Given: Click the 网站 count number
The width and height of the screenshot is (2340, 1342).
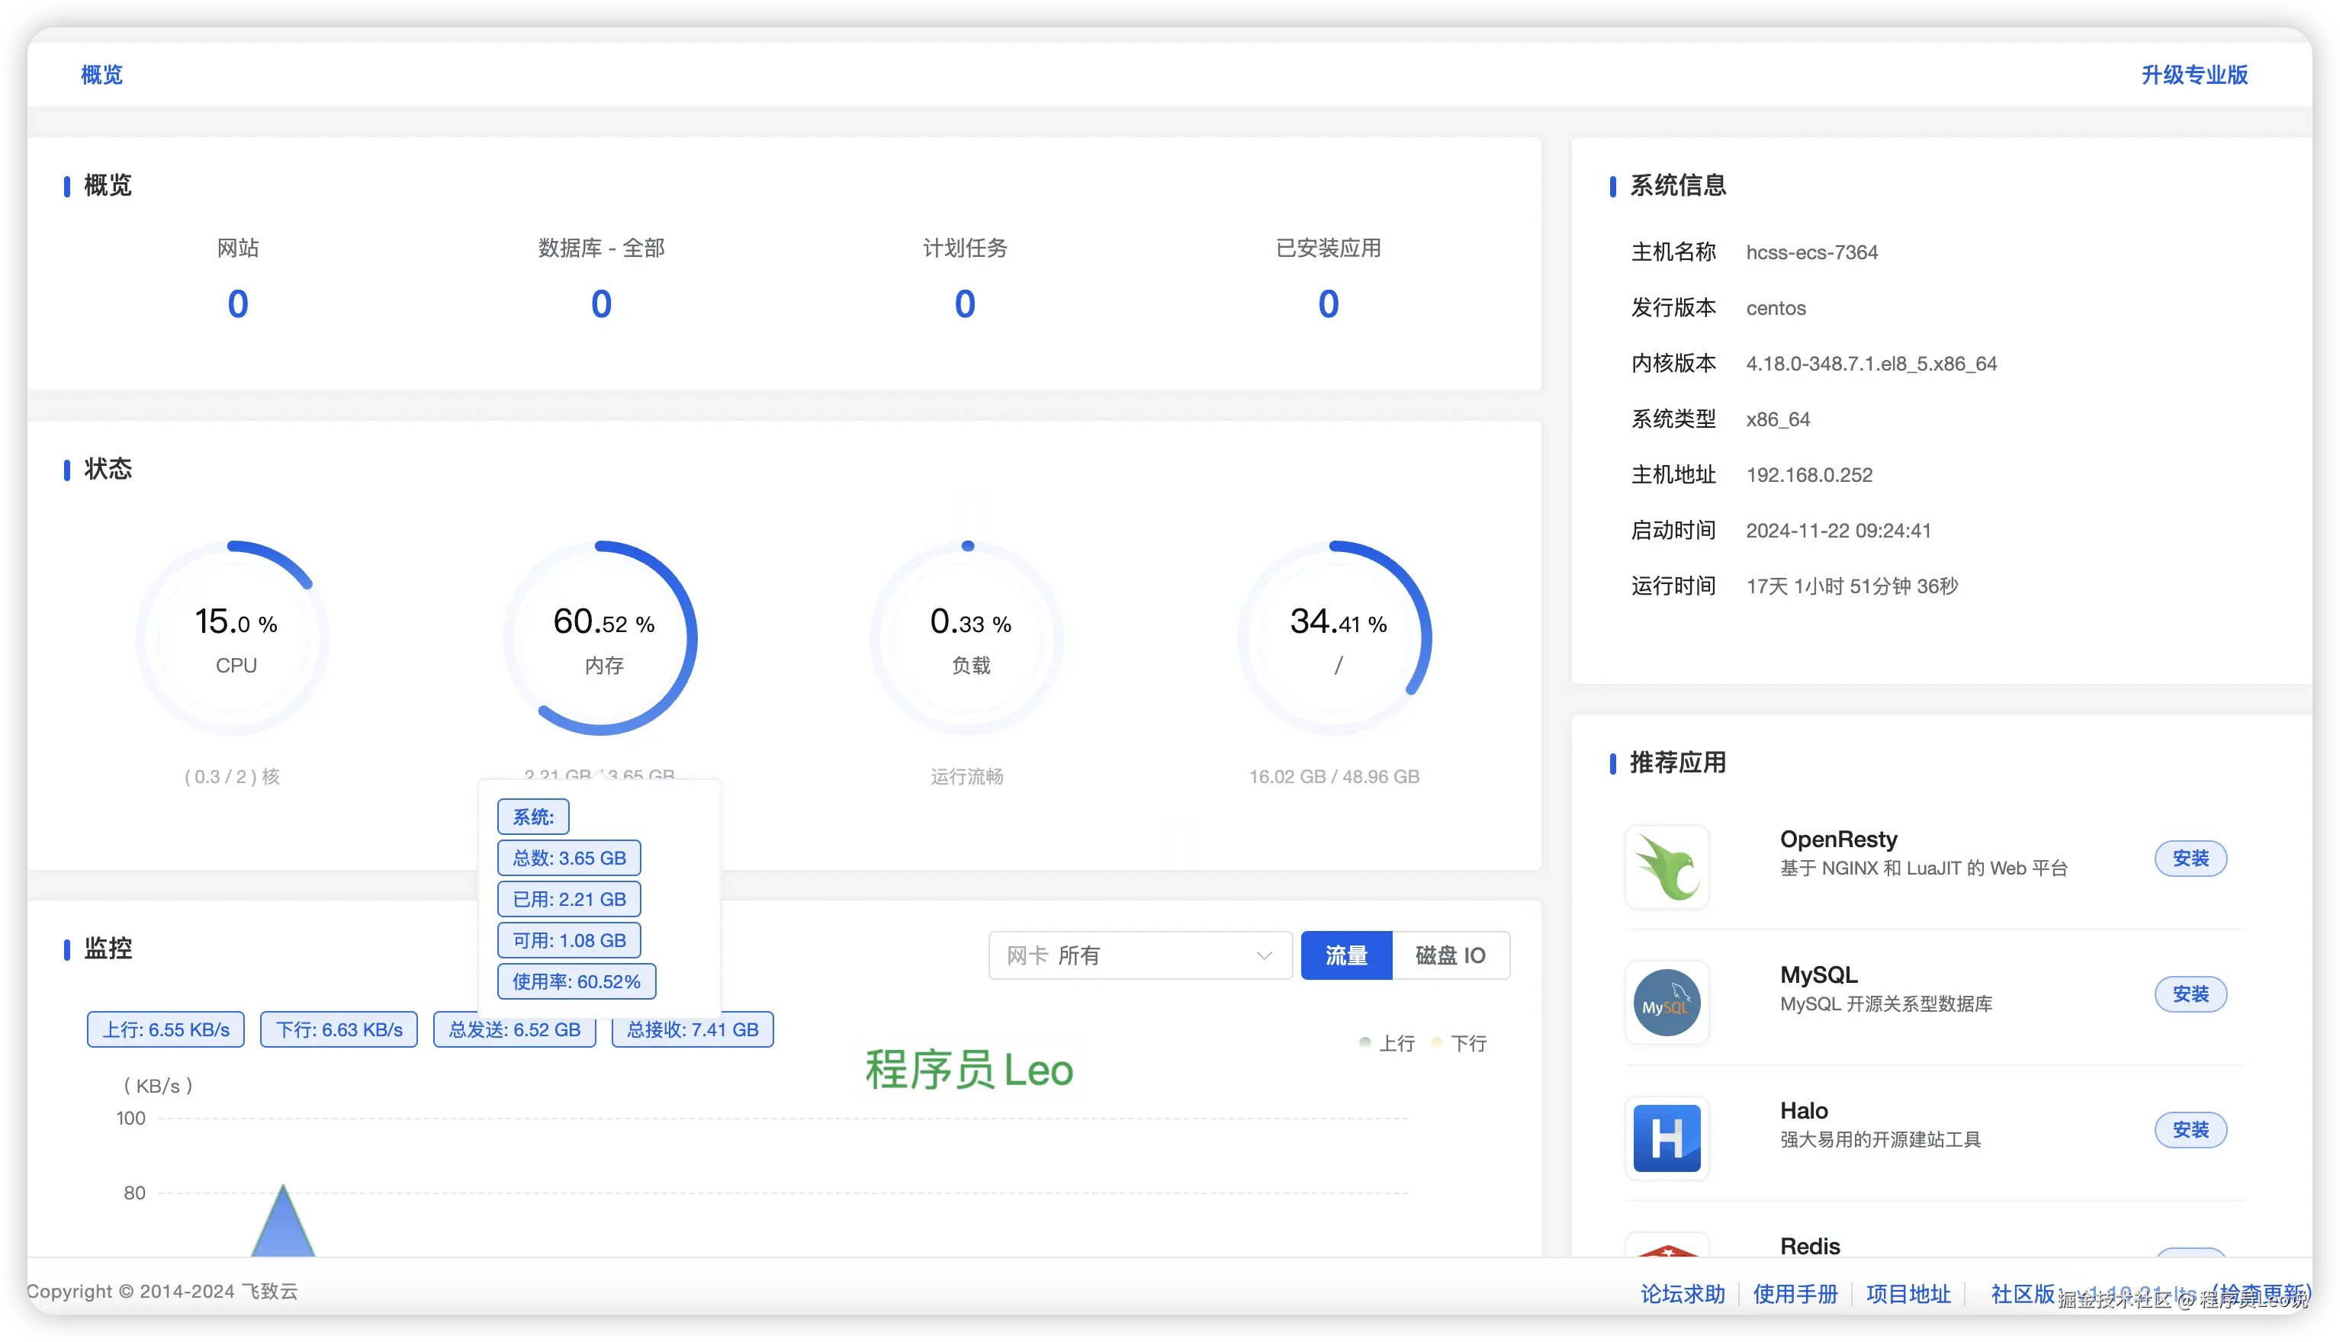Looking at the screenshot, I should pyautogui.click(x=238, y=303).
